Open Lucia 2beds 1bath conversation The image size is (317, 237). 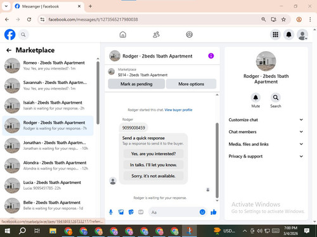(48, 185)
